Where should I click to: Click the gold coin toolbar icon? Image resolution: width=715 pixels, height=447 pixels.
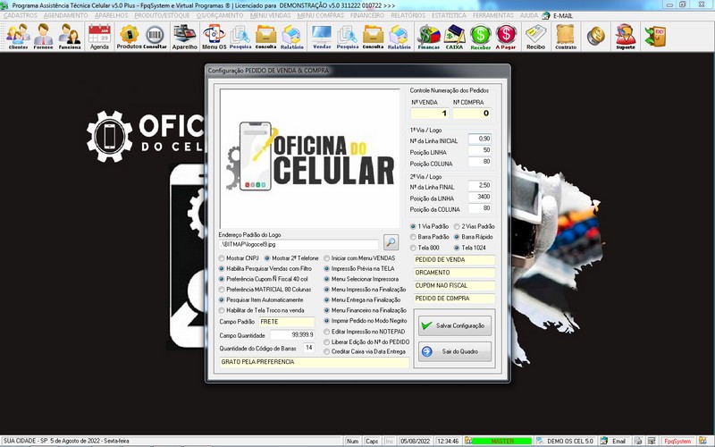pos(595,36)
